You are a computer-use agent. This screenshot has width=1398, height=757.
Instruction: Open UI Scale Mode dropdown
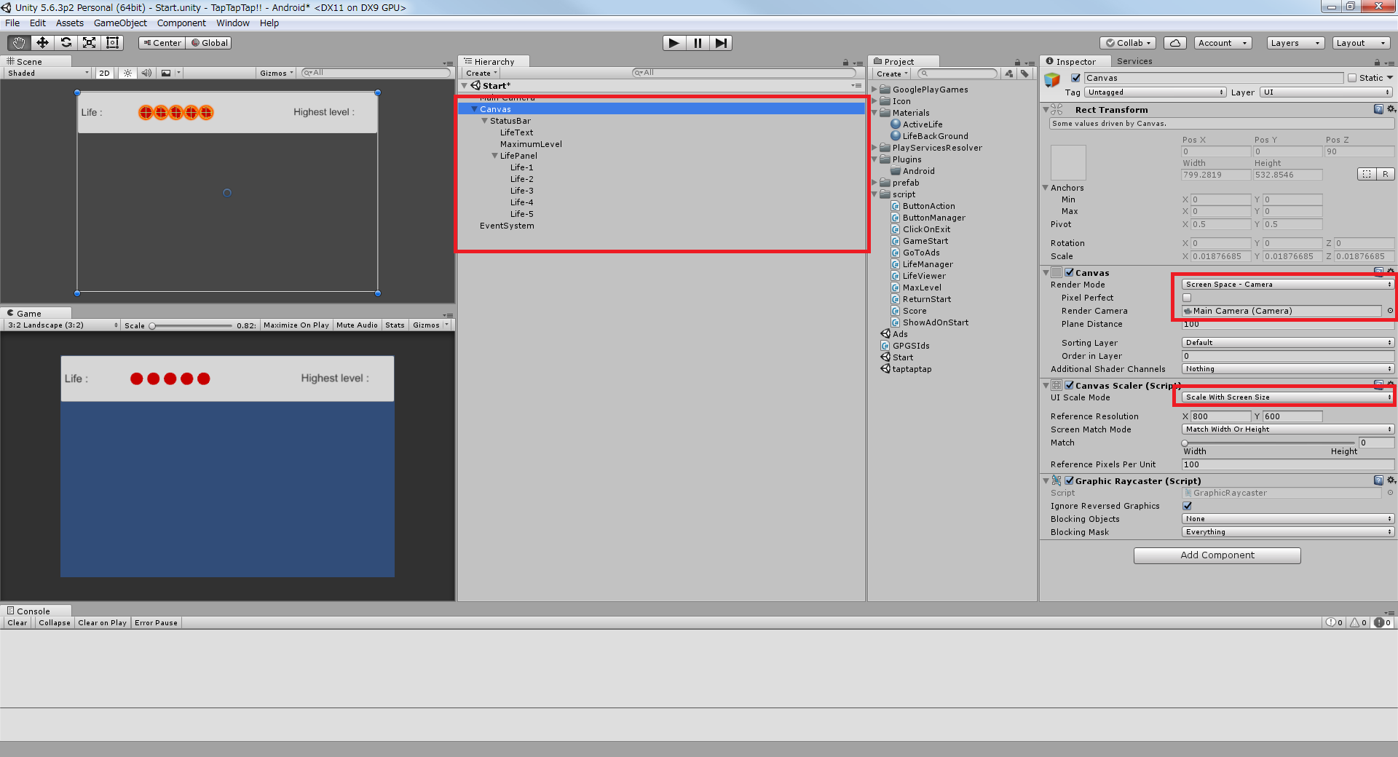pyautogui.click(x=1287, y=397)
